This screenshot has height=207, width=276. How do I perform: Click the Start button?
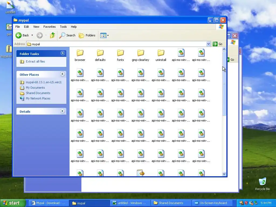[x=13, y=203]
